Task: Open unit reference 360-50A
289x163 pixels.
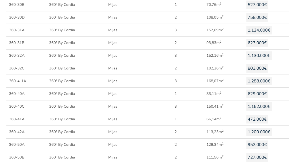Action: coord(17,145)
